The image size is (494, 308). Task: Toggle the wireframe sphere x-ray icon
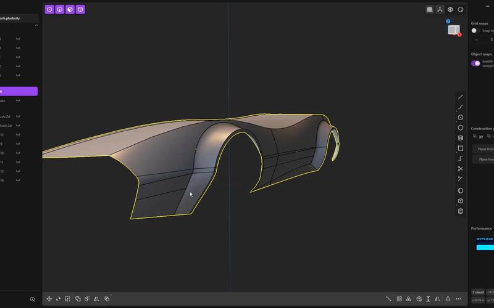pos(450,9)
